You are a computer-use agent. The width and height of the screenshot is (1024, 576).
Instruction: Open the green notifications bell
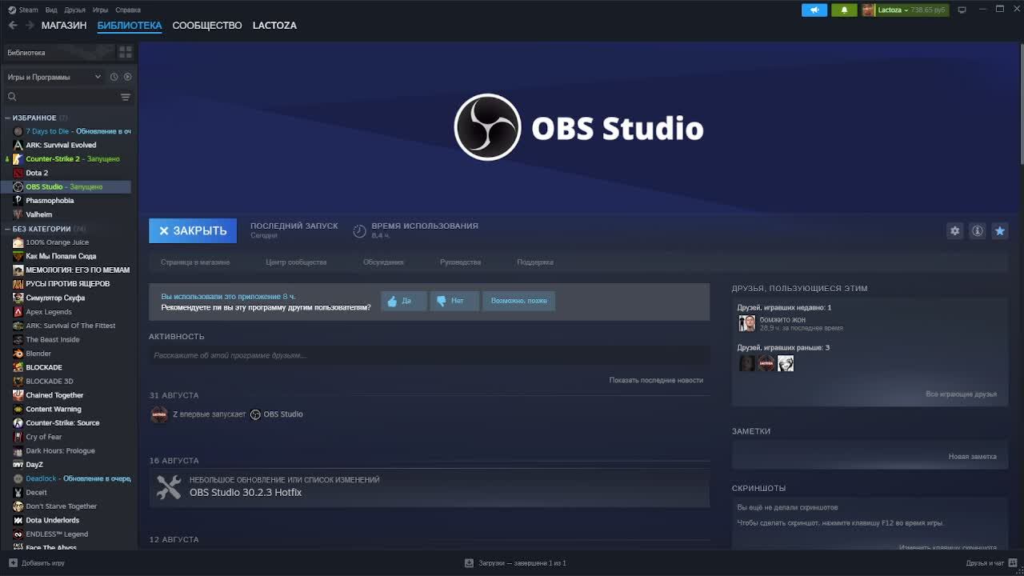pos(844,10)
